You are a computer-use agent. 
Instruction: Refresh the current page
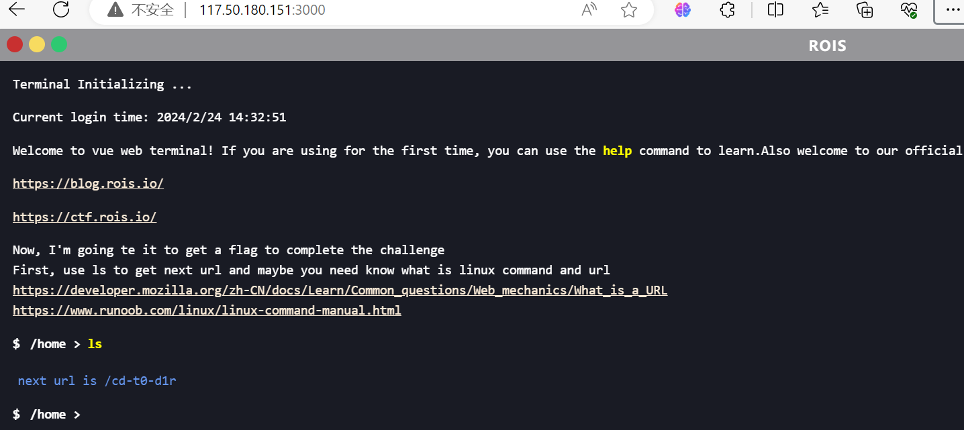61,9
